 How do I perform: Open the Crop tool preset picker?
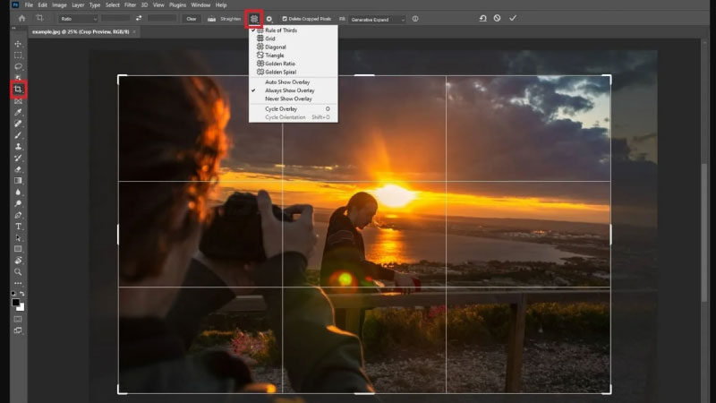(40, 19)
